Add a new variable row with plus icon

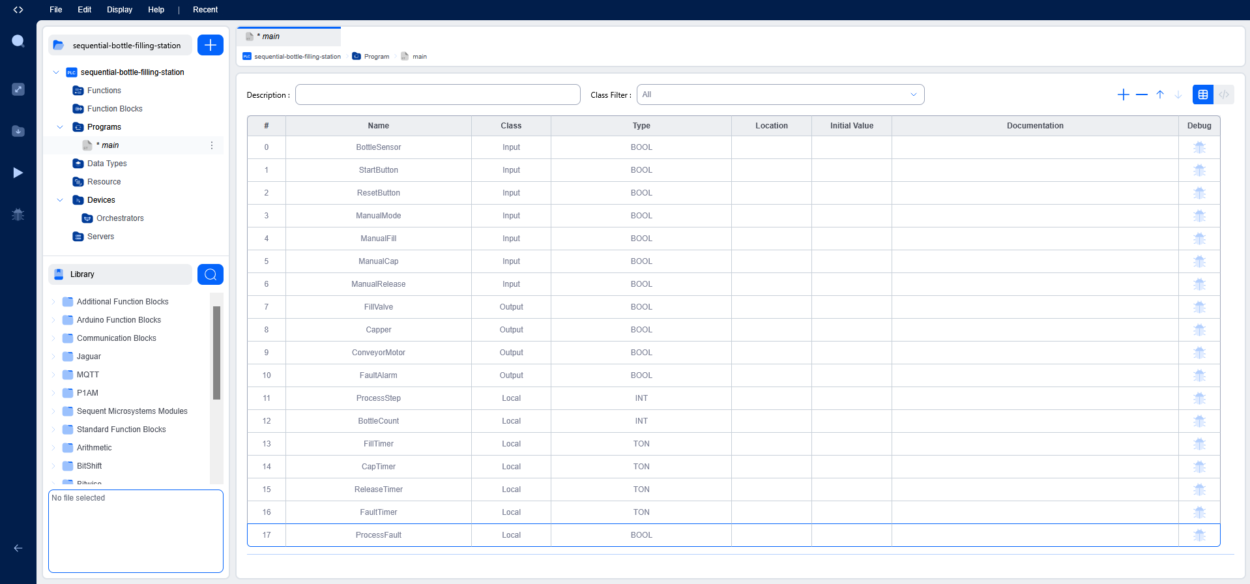coord(1124,95)
